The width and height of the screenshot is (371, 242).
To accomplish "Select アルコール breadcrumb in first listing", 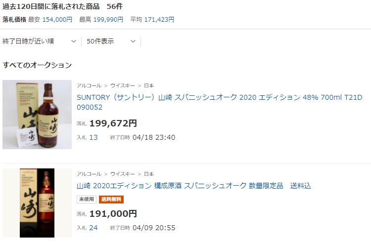I will [89, 85].
